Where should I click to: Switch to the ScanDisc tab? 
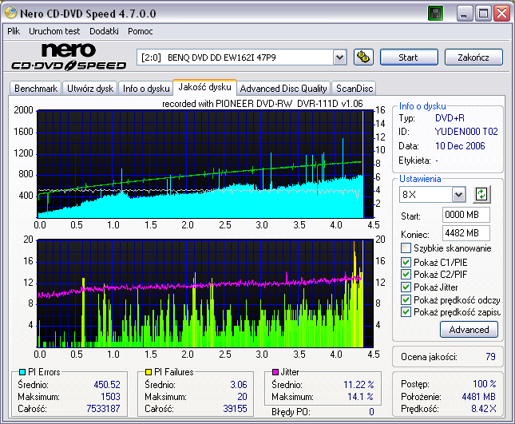tap(355, 89)
